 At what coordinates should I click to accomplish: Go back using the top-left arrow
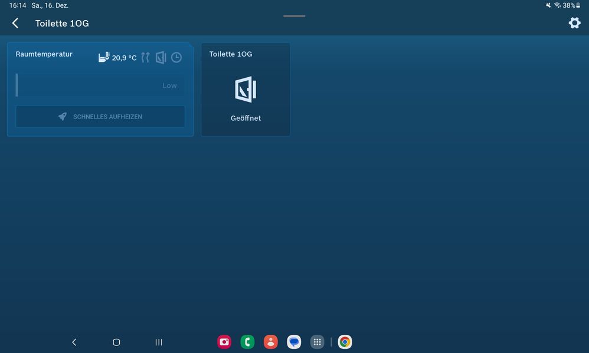pos(15,23)
